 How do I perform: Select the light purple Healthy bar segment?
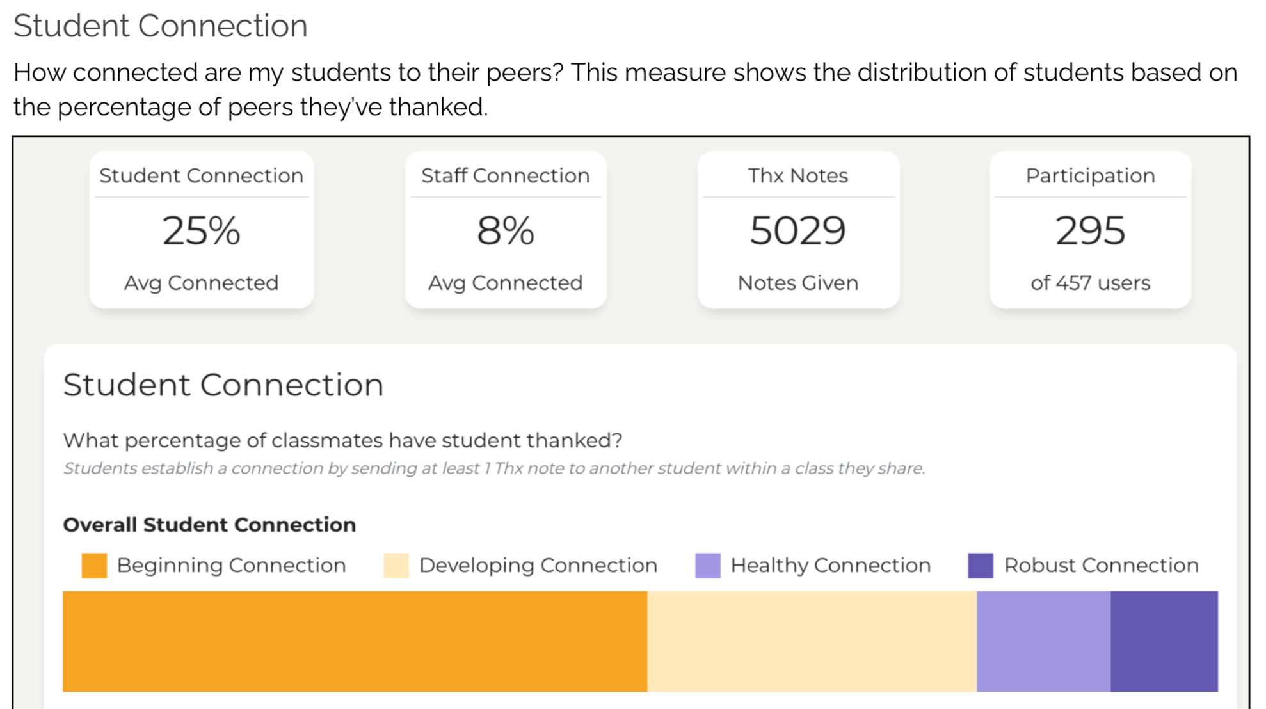pyautogui.click(x=1043, y=641)
